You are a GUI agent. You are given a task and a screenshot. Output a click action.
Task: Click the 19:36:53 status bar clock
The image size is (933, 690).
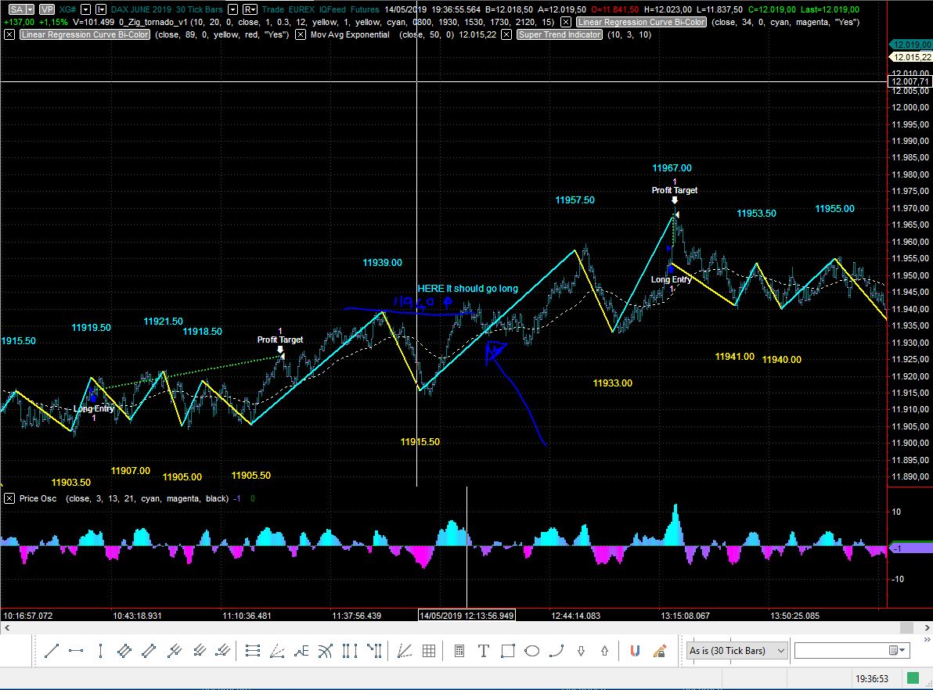[872, 679]
